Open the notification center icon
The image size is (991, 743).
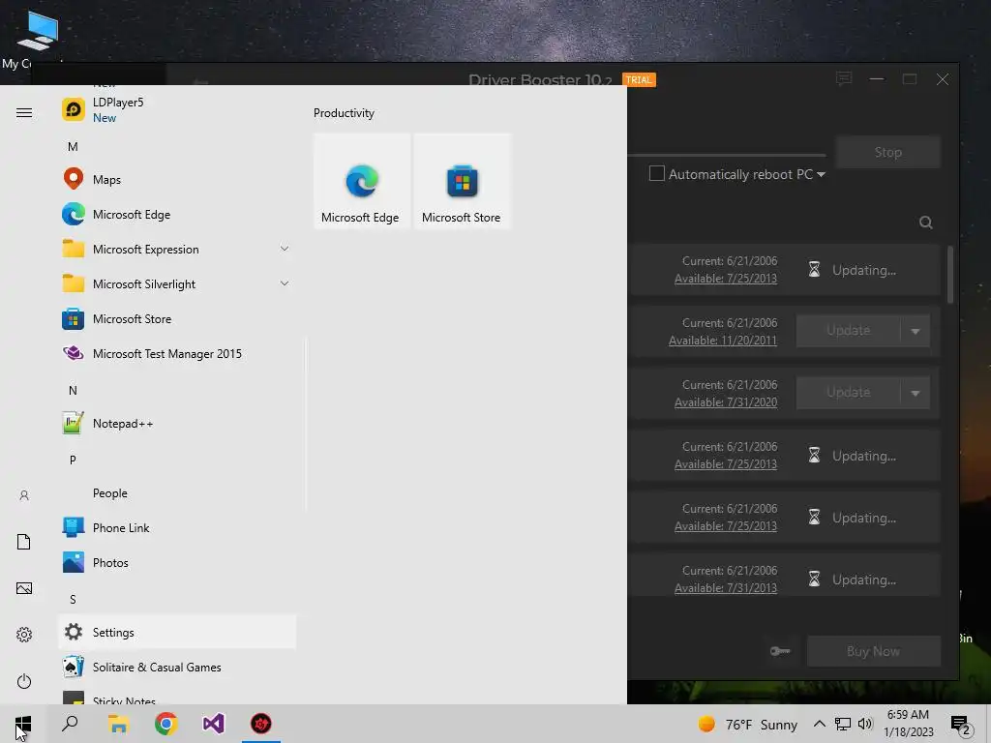(961, 725)
